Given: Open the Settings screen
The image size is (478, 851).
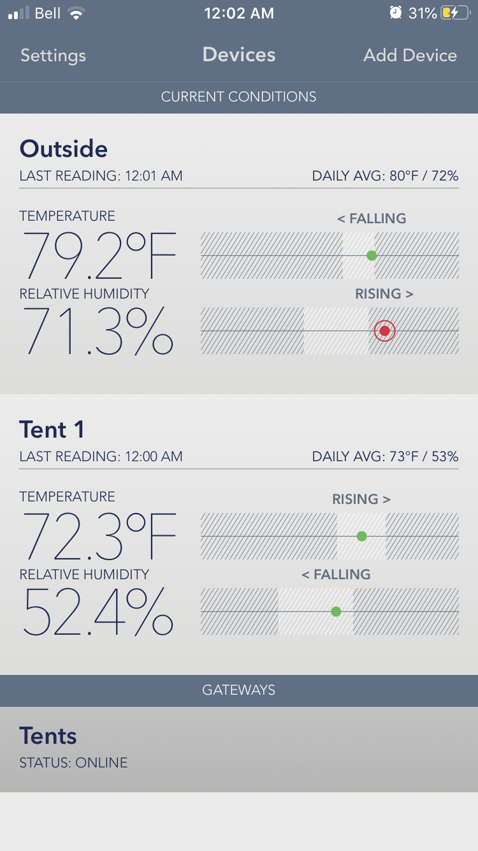Looking at the screenshot, I should coord(53,56).
